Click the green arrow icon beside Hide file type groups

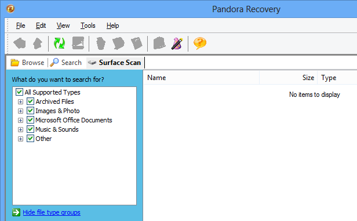16,212
